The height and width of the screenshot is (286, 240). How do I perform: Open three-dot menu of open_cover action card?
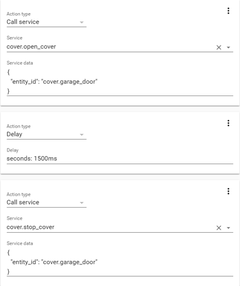[x=228, y=11]
